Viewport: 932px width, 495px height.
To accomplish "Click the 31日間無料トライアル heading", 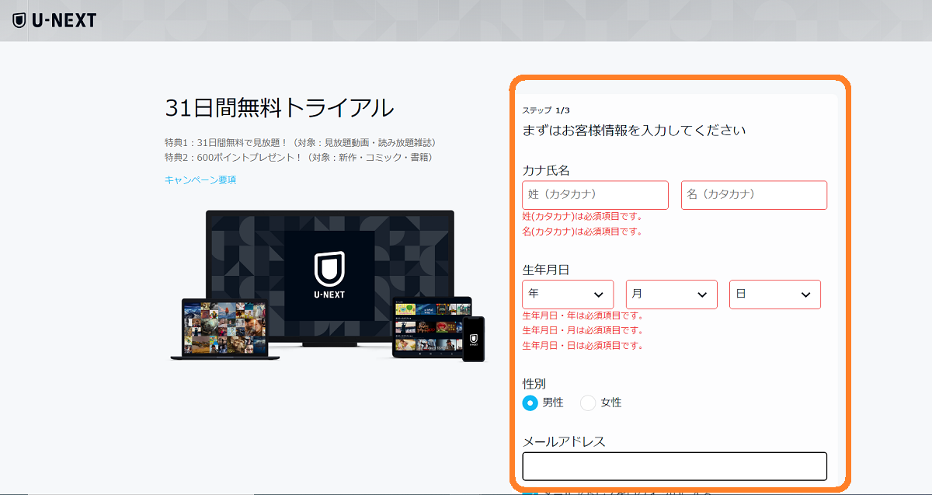I will pyautogui.click(x=280, y=108).
